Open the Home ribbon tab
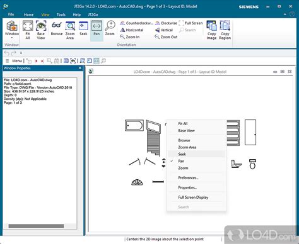The width and height of the screenshot is (299, 244). point(28,14)
